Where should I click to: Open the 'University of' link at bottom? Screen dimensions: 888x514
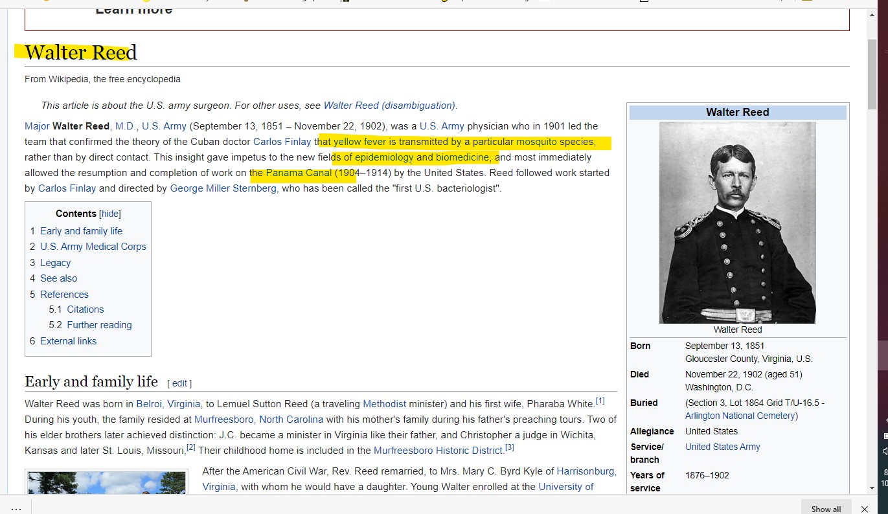tap(566, 487)
